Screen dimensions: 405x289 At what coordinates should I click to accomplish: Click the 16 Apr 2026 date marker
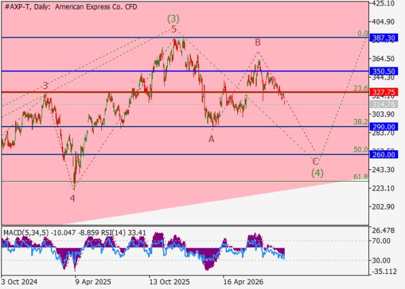(243, 282)
